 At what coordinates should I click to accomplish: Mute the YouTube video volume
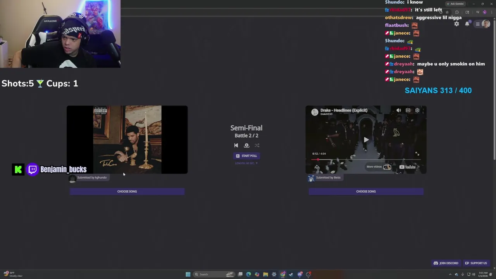(x=398, y=110)
